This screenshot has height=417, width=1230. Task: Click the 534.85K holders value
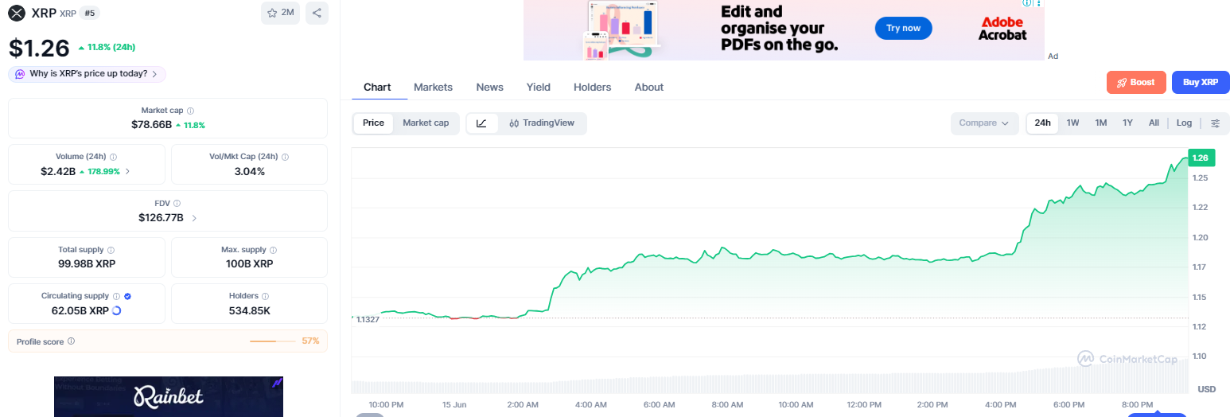coord(249,310)
